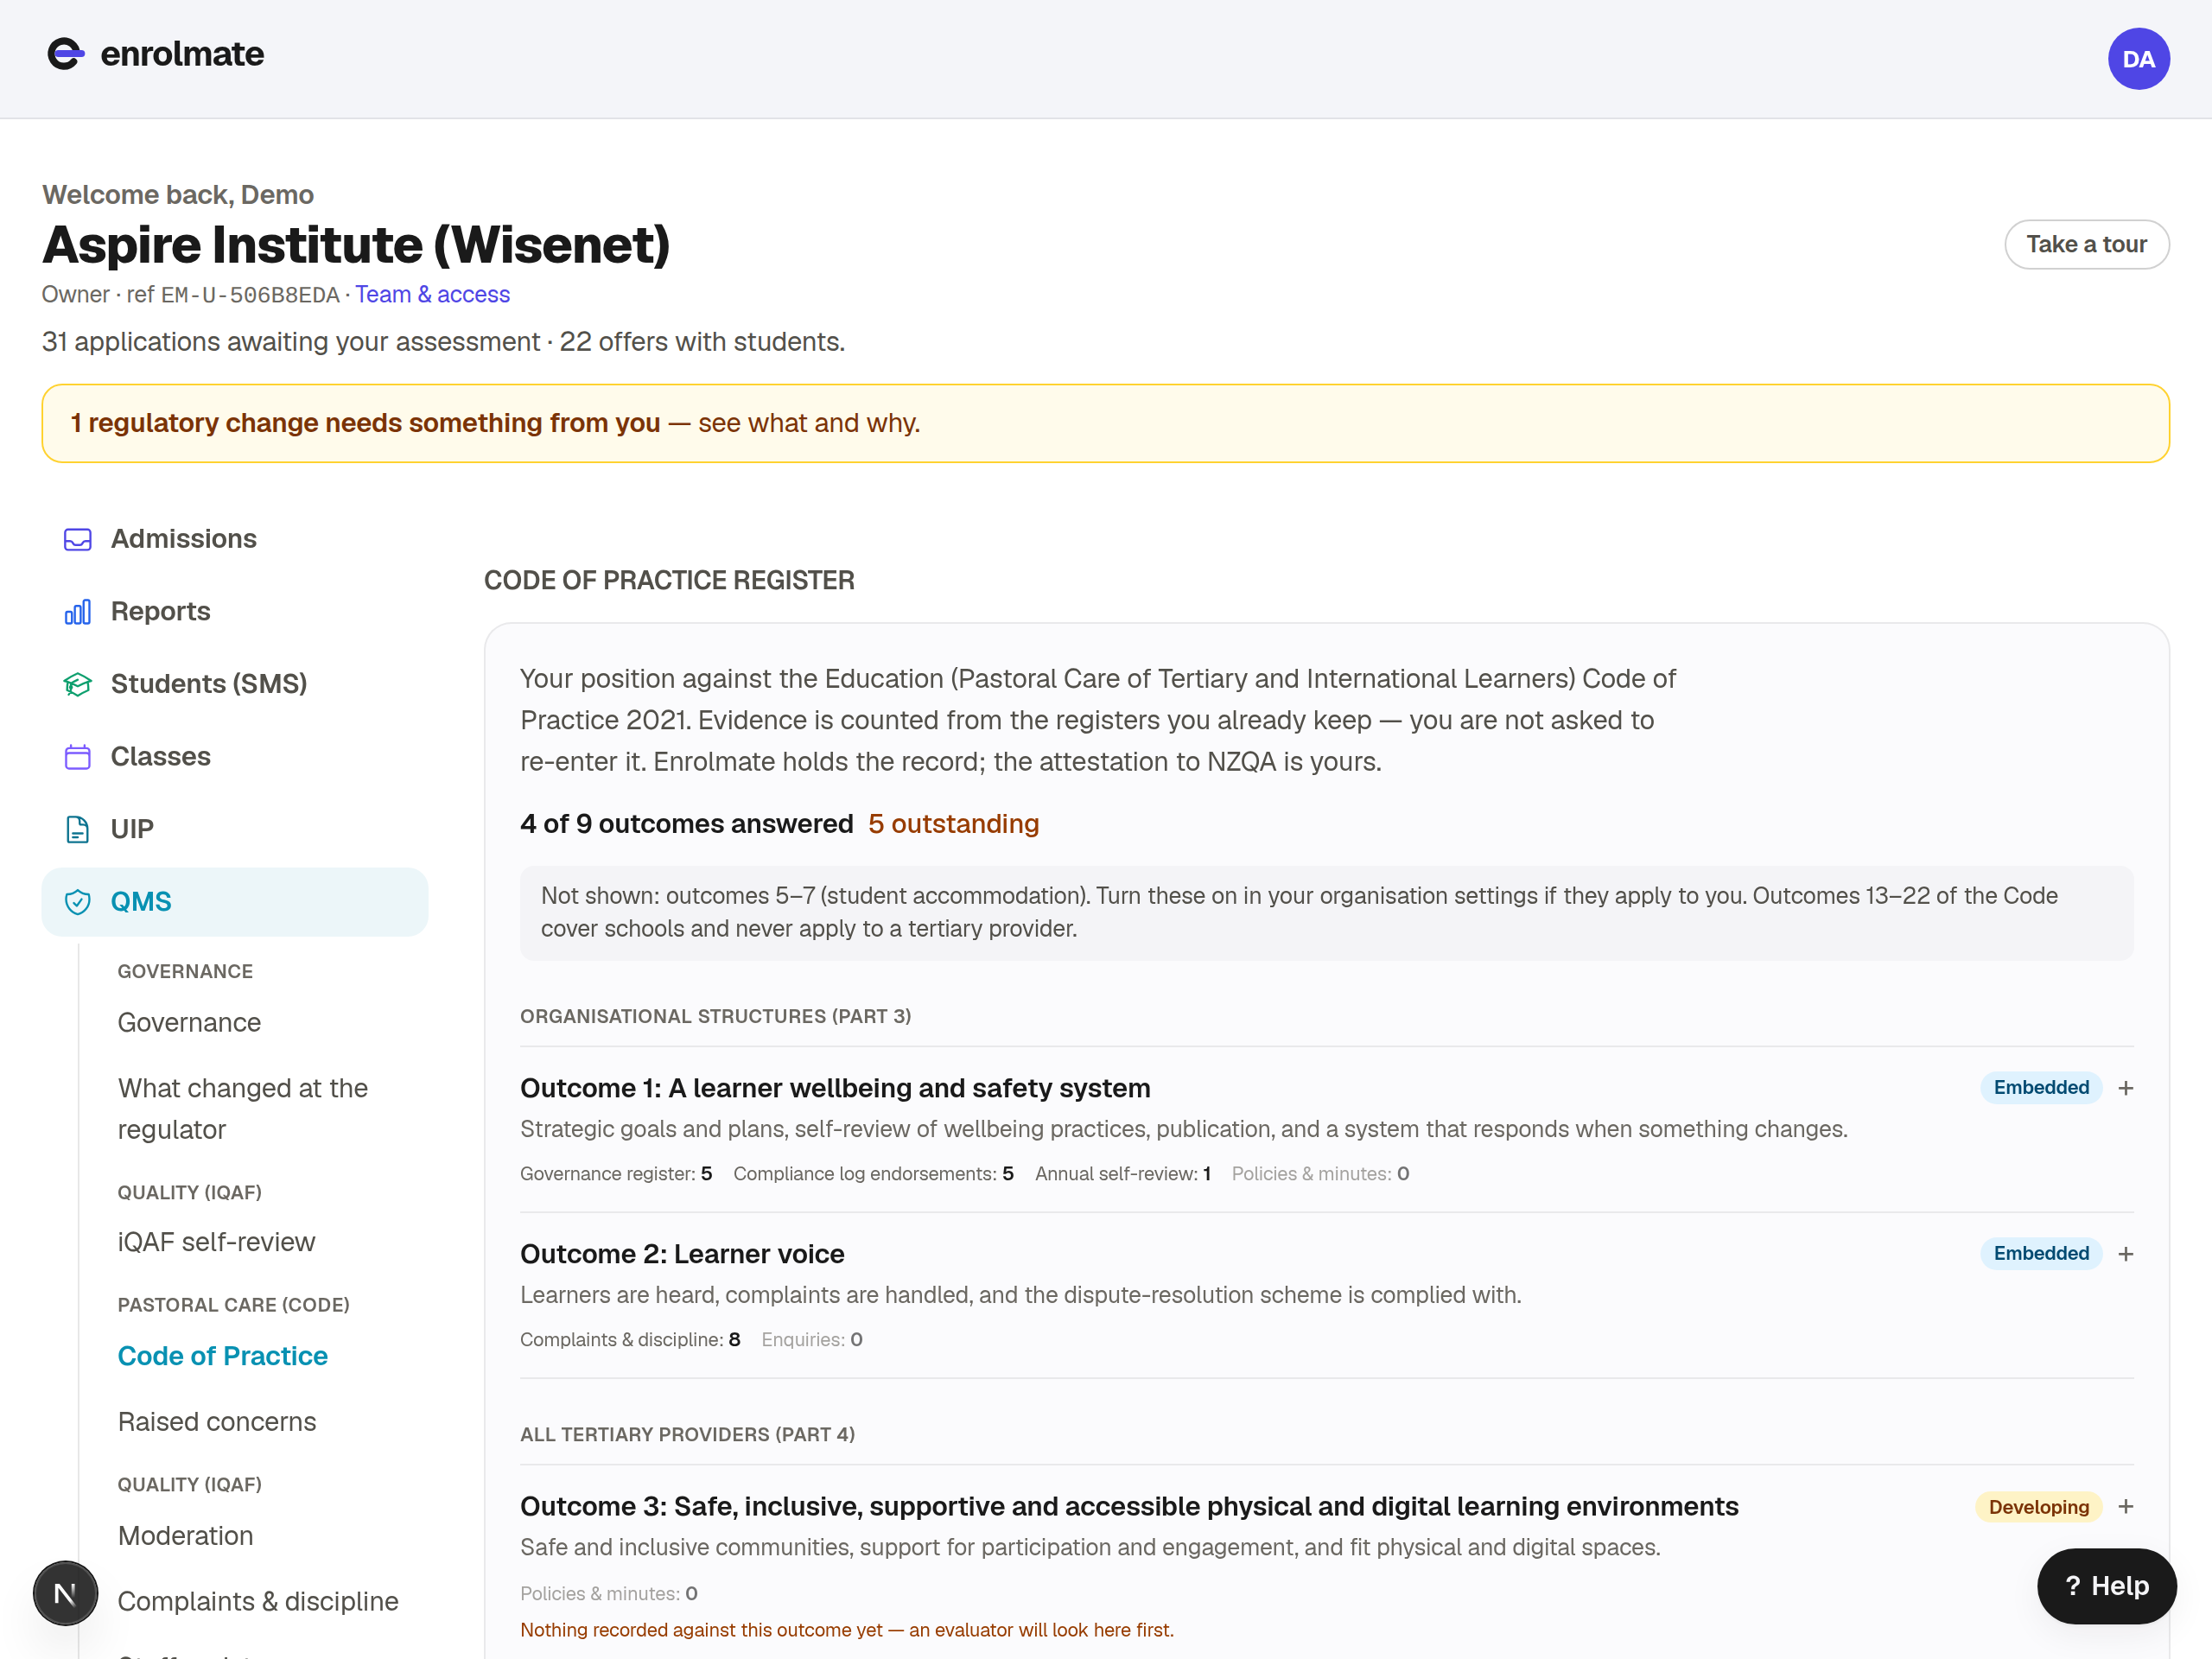Open the DA user avatar menu
The image size is (2212, 1659).
pos(2138,59)
